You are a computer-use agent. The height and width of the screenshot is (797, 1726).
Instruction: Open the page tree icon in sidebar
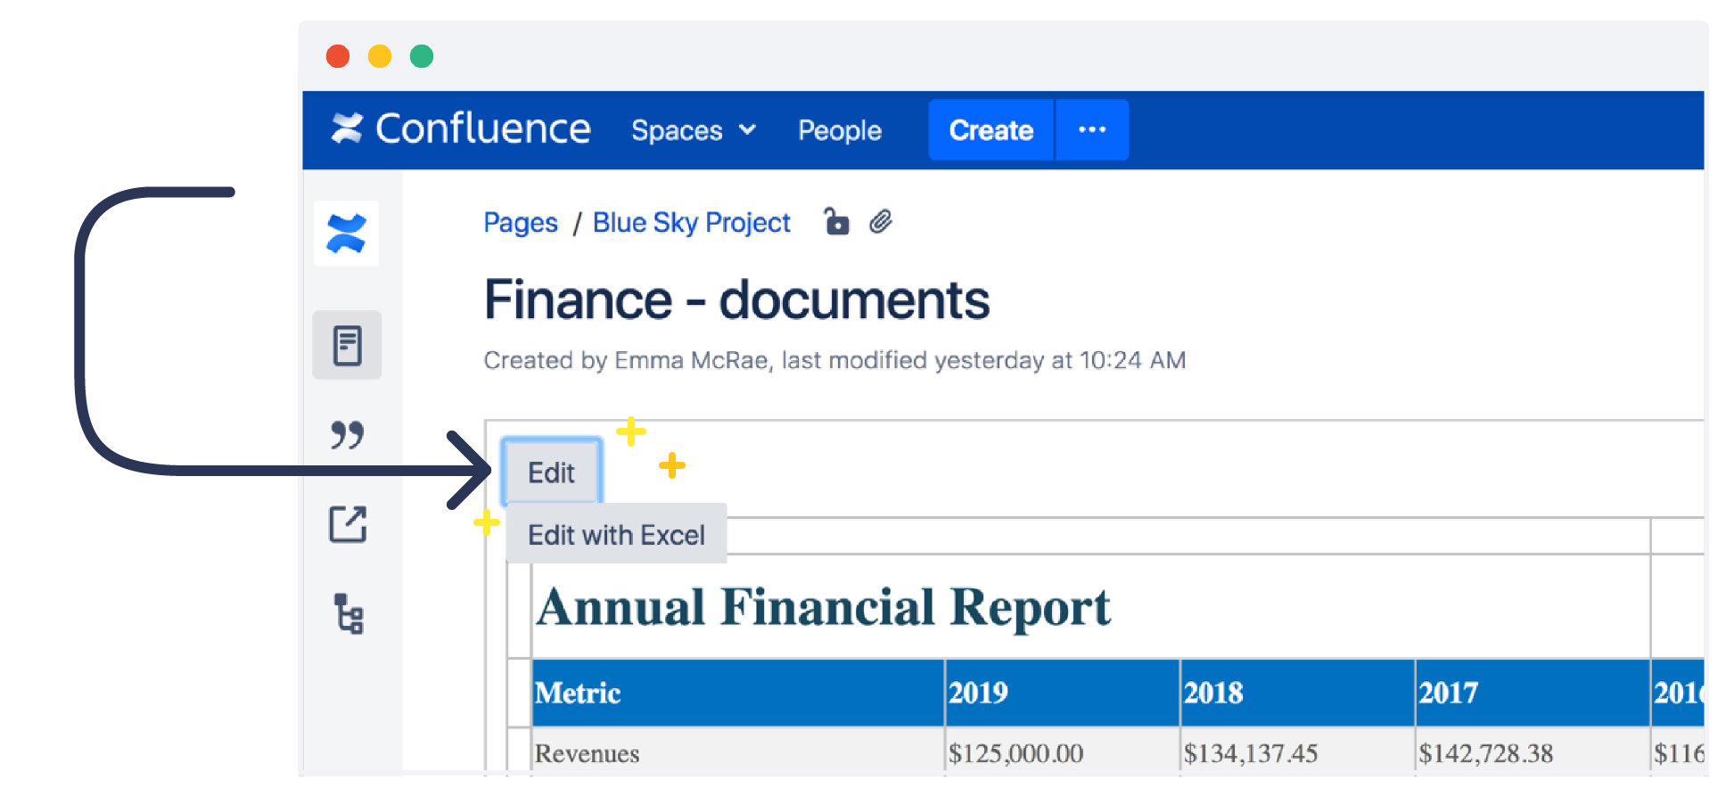[349, 613]
